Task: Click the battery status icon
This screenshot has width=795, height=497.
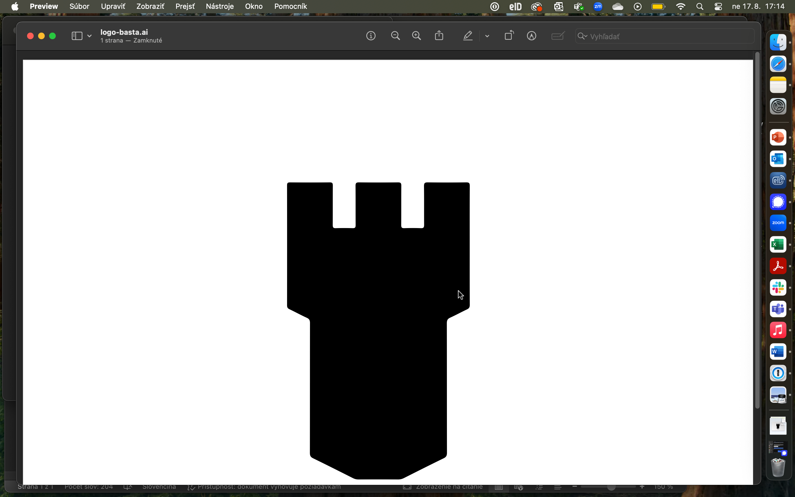Action: (x=658, y=6)
